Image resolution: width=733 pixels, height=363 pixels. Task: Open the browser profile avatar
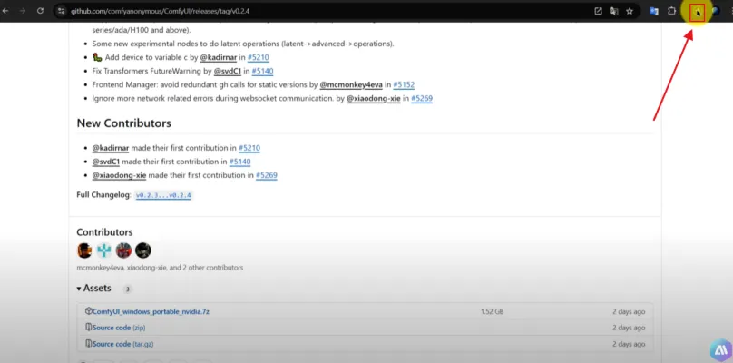716,11
